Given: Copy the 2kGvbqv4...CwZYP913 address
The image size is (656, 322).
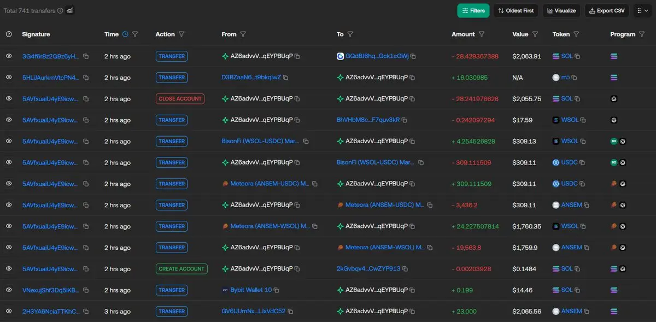Looking at the screenshot, I should (x=406, y=269).
